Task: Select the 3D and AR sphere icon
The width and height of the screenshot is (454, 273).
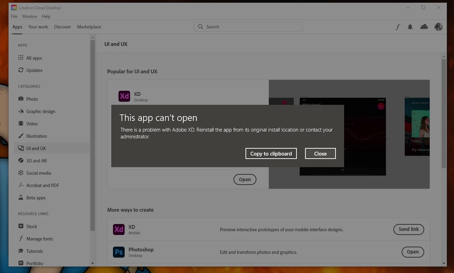Action: 21,161
